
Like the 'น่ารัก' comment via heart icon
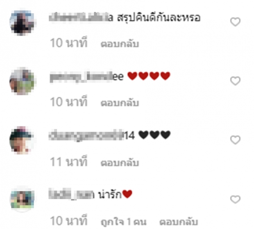click(x=235, y=199)
